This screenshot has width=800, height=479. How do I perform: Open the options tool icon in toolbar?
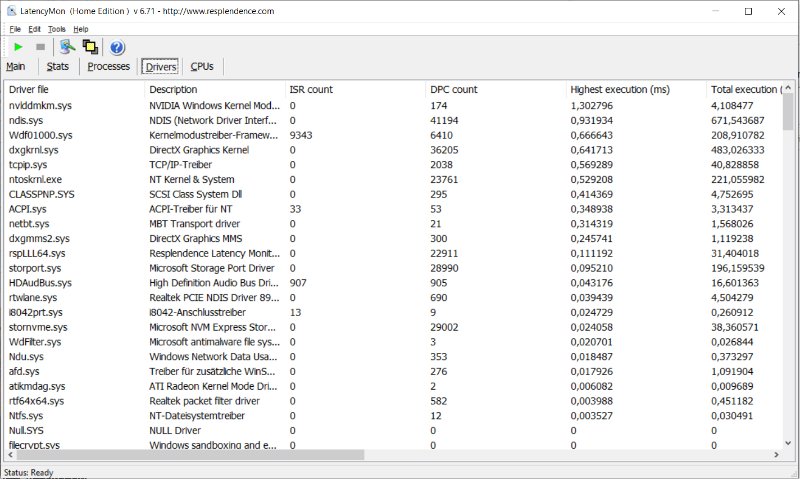[67, 47]
